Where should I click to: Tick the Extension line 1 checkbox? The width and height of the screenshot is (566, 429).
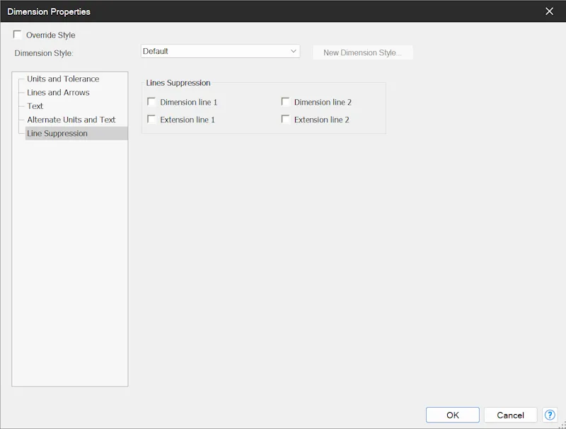coord(151,119)
